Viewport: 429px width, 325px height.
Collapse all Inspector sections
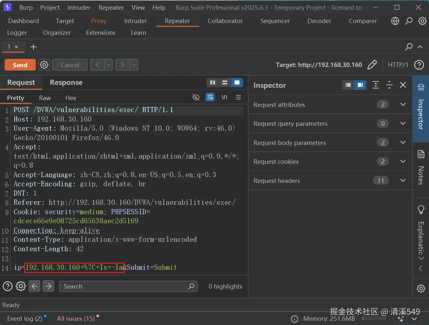[x=389, y=85]
